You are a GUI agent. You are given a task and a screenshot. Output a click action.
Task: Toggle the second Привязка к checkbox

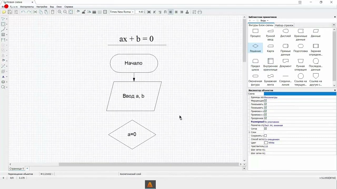tap(265, 115)
